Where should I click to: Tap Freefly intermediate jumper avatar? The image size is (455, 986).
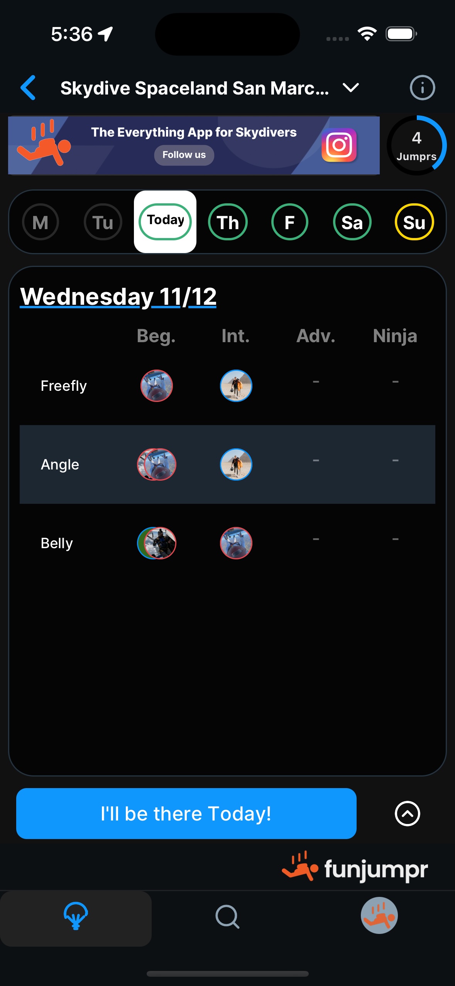click(x=236, y=386)
